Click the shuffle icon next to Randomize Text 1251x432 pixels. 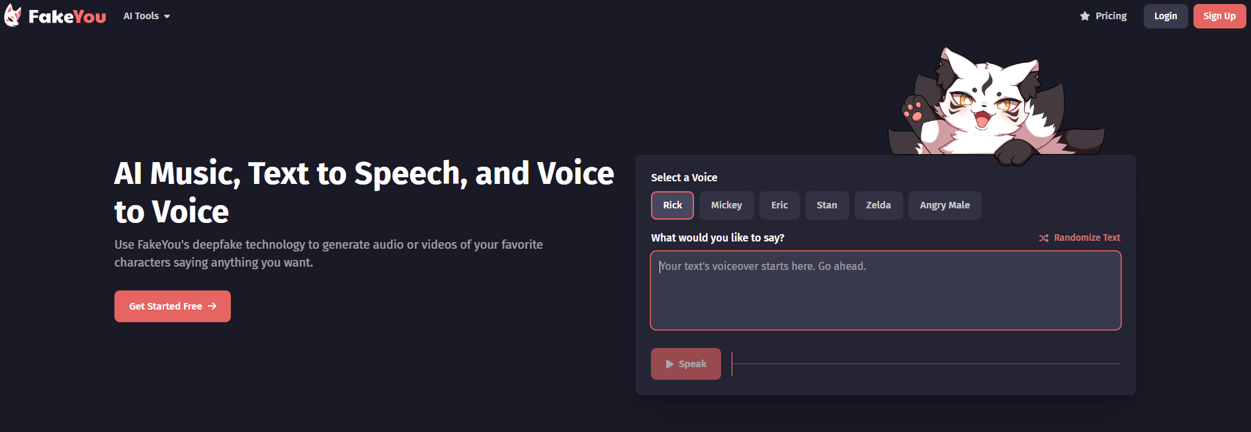[x=1044, y=238]
